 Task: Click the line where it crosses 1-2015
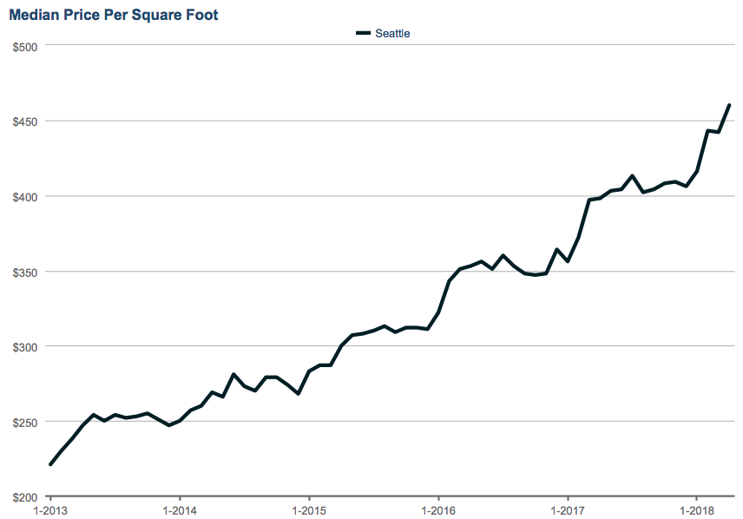coord(308,372)
